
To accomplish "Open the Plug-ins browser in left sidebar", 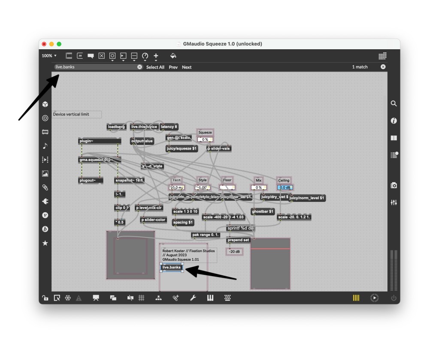I will (x=45, y=201).
